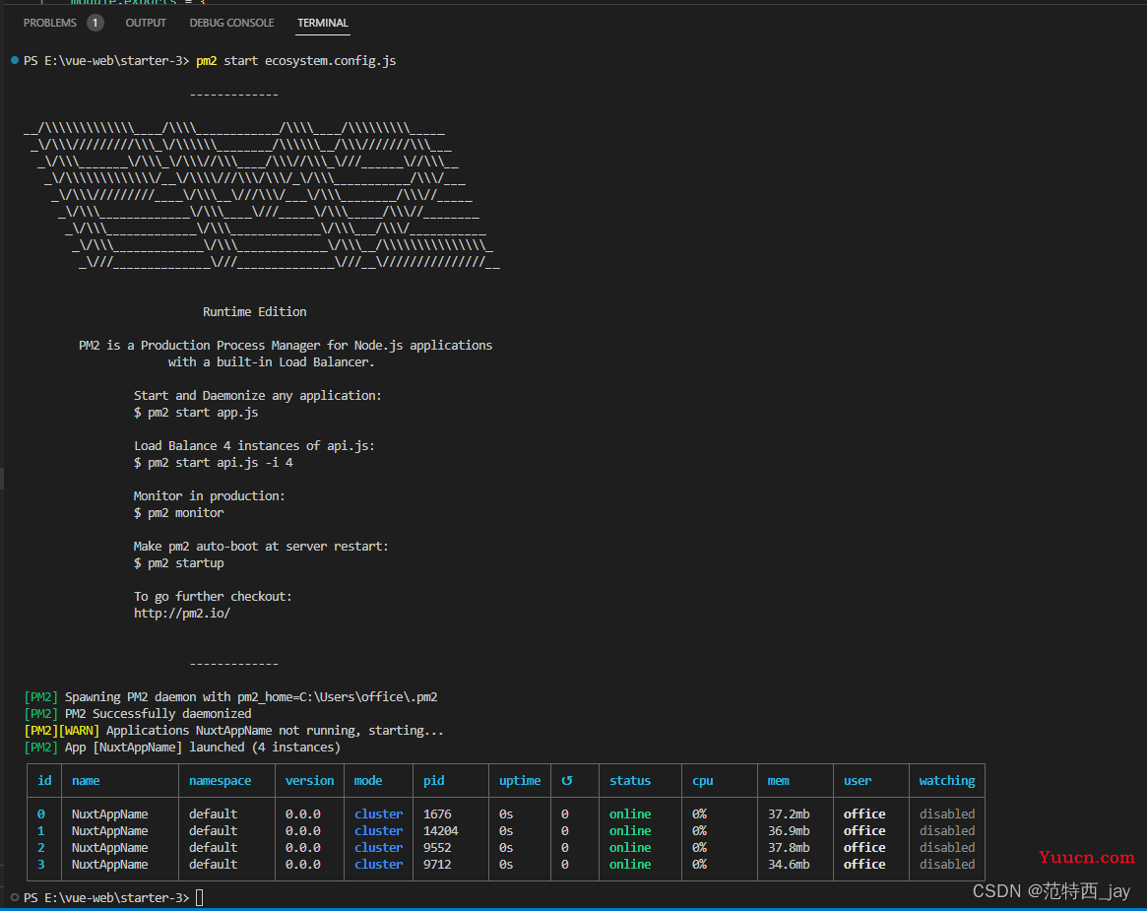1147x911 pixels.
Task: Click 'PM2 is a Production Process Manager' line
Action: (287, 346)
